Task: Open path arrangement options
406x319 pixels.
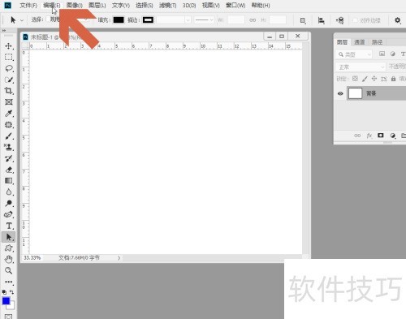Action: tap(340, 20)
